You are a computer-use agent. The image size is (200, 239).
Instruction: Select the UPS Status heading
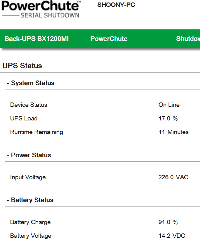coord(22,66)
